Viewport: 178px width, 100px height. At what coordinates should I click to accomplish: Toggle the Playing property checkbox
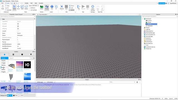point(18,42)
